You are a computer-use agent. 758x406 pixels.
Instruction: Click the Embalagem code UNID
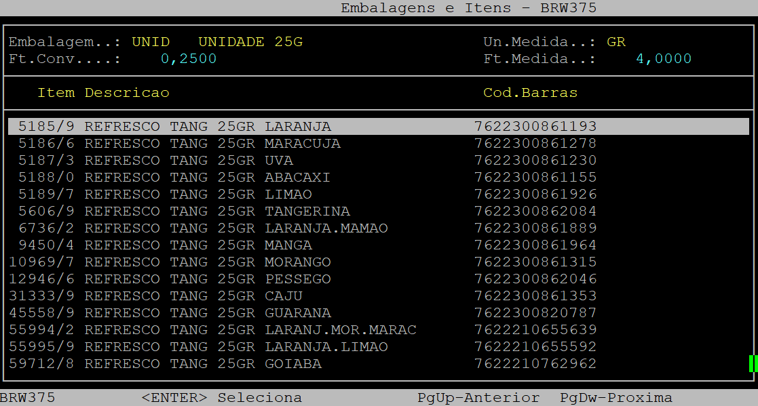[x=151, y=42]
